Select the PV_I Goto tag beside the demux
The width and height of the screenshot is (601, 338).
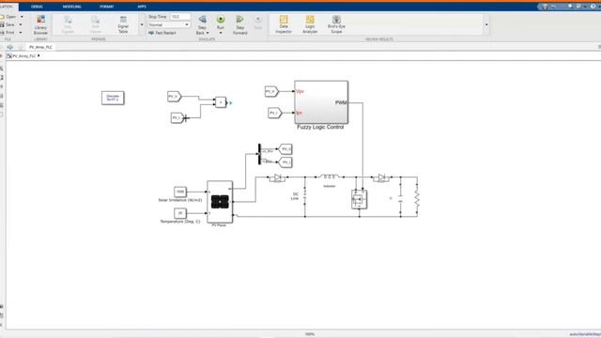point(285,162)
